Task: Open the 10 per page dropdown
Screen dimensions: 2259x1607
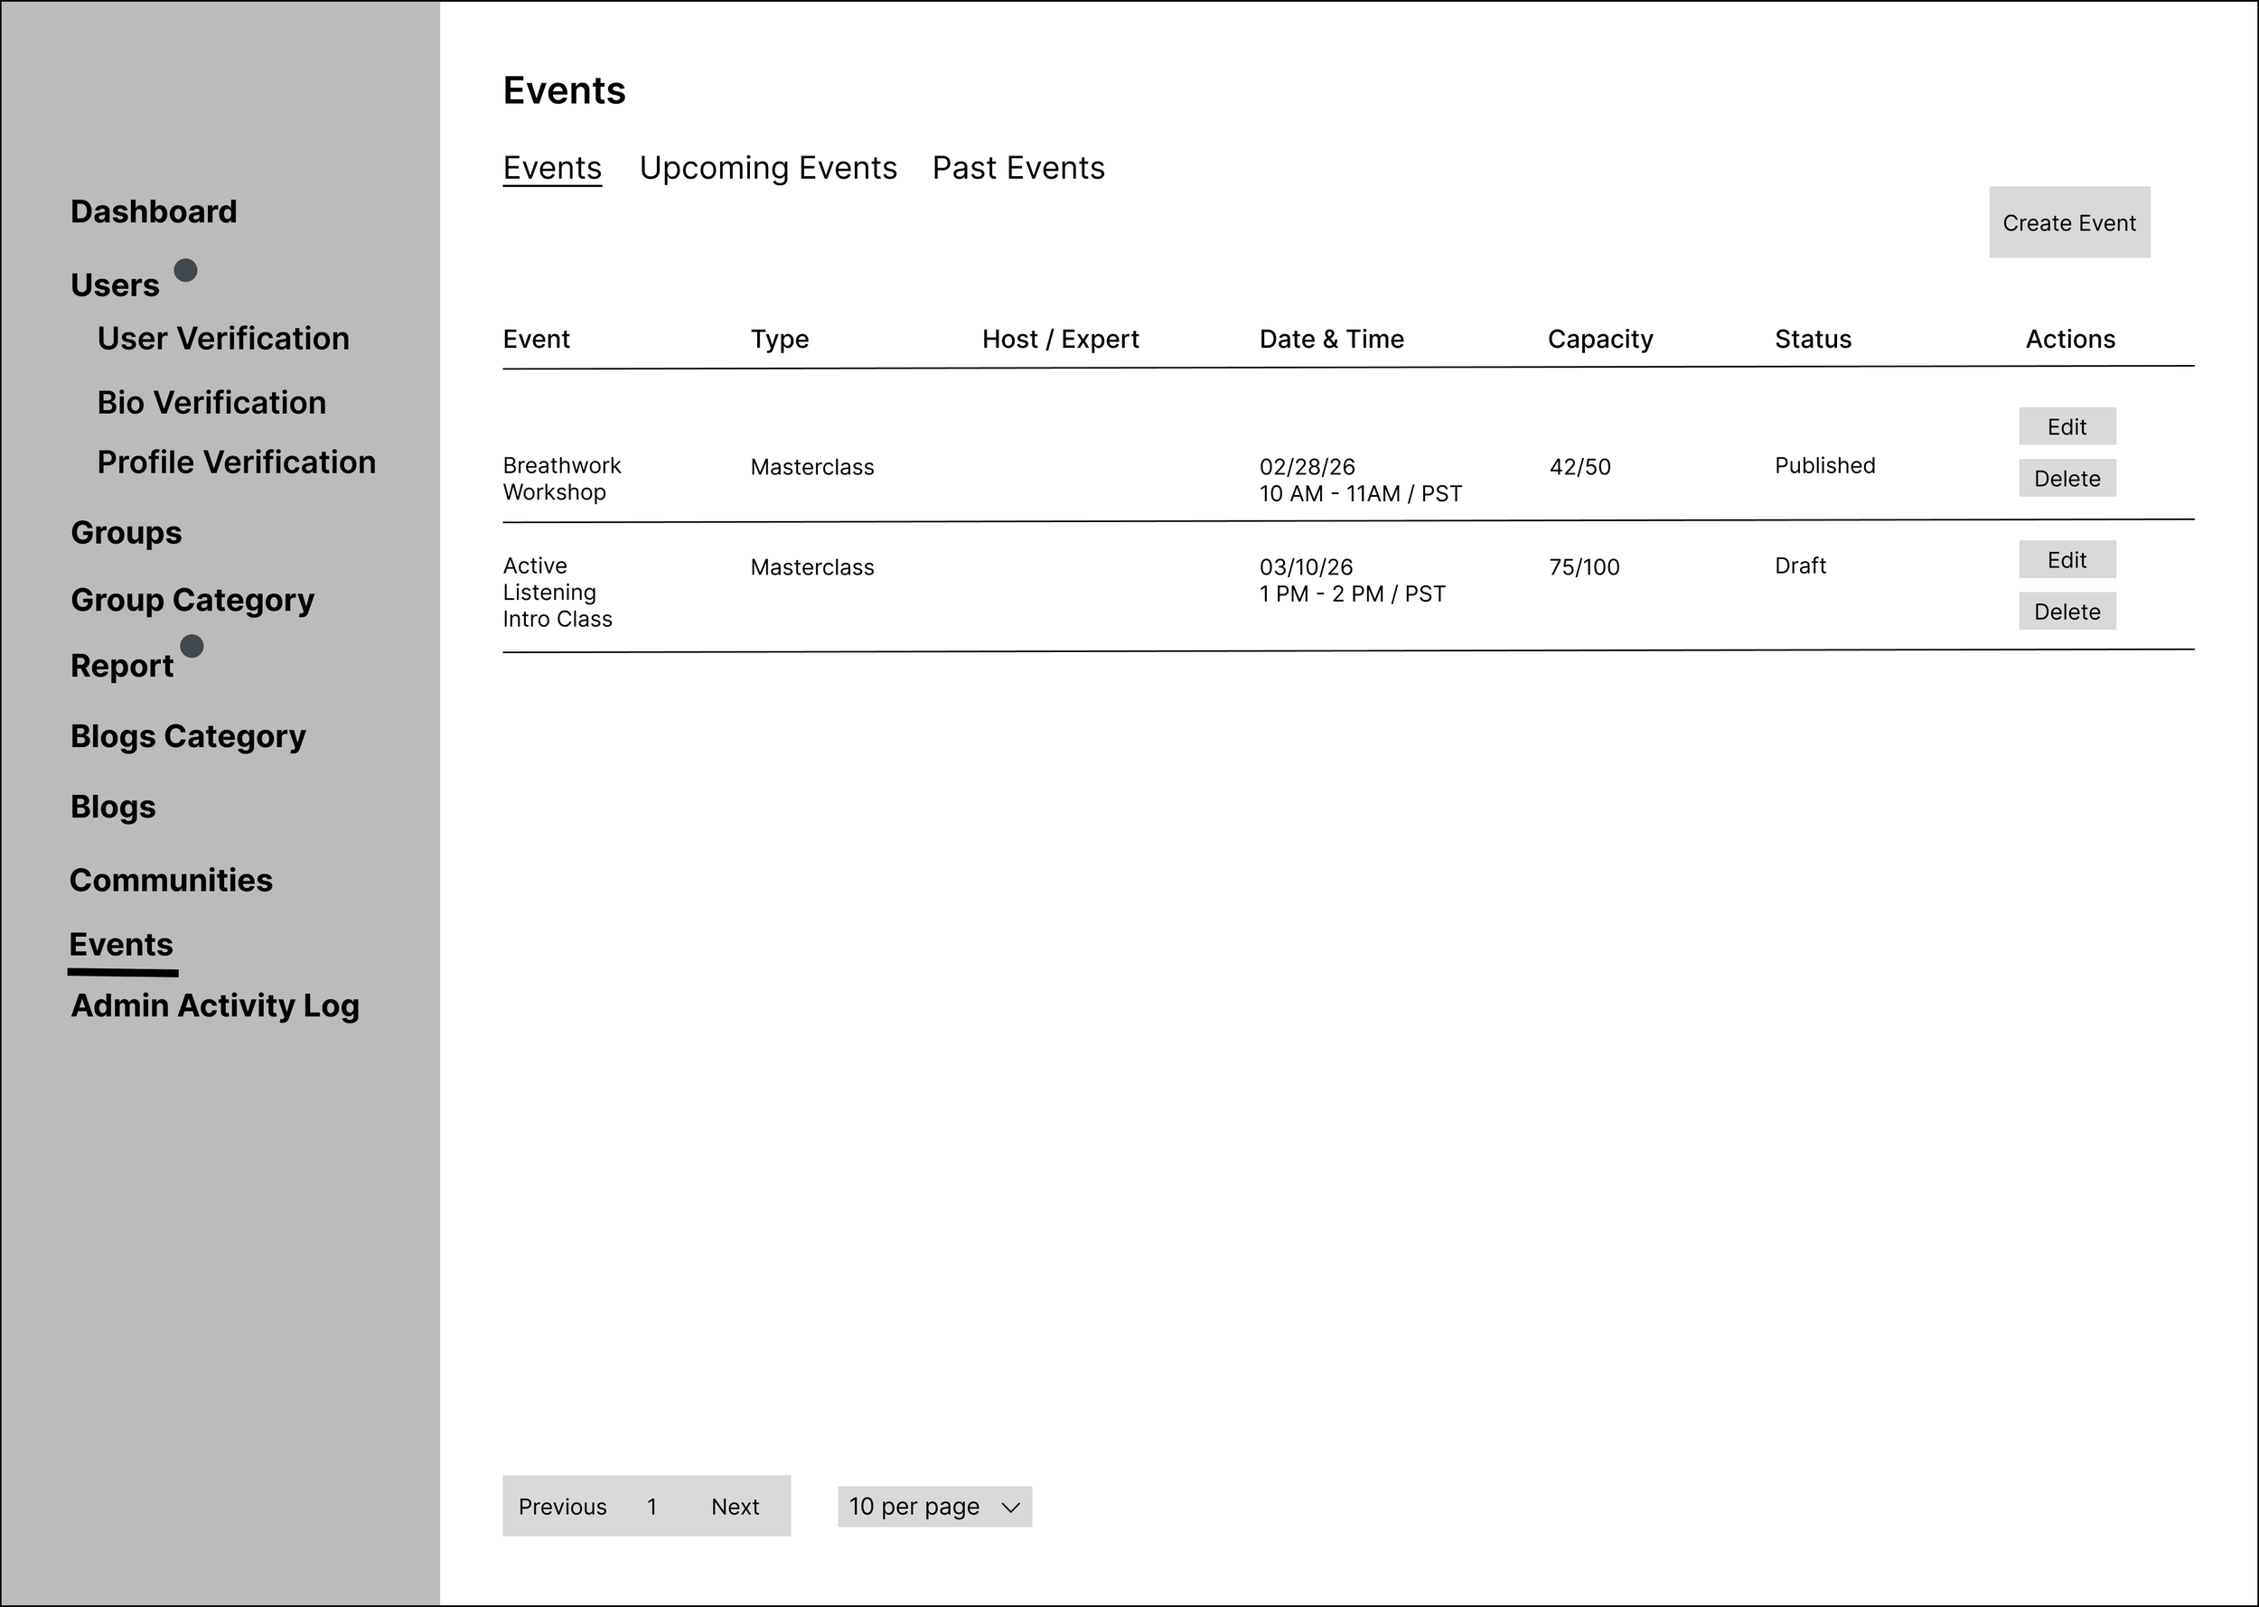Action: pyautogui.click(x=933, y=1506)
